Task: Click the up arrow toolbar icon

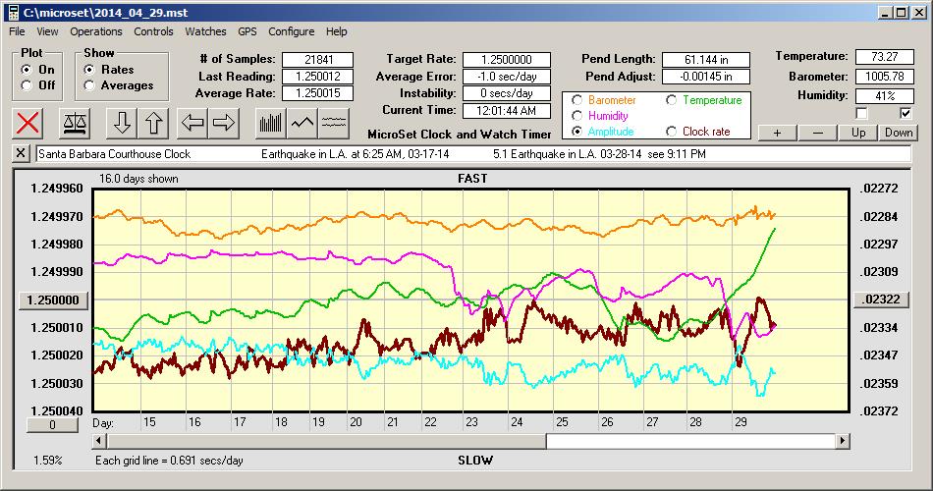Action: click(153, 123)
